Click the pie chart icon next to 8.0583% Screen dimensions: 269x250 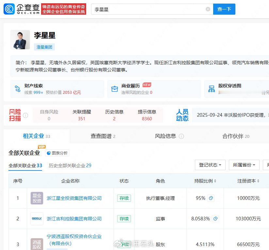pyautogui.click(x=215, y=219)
